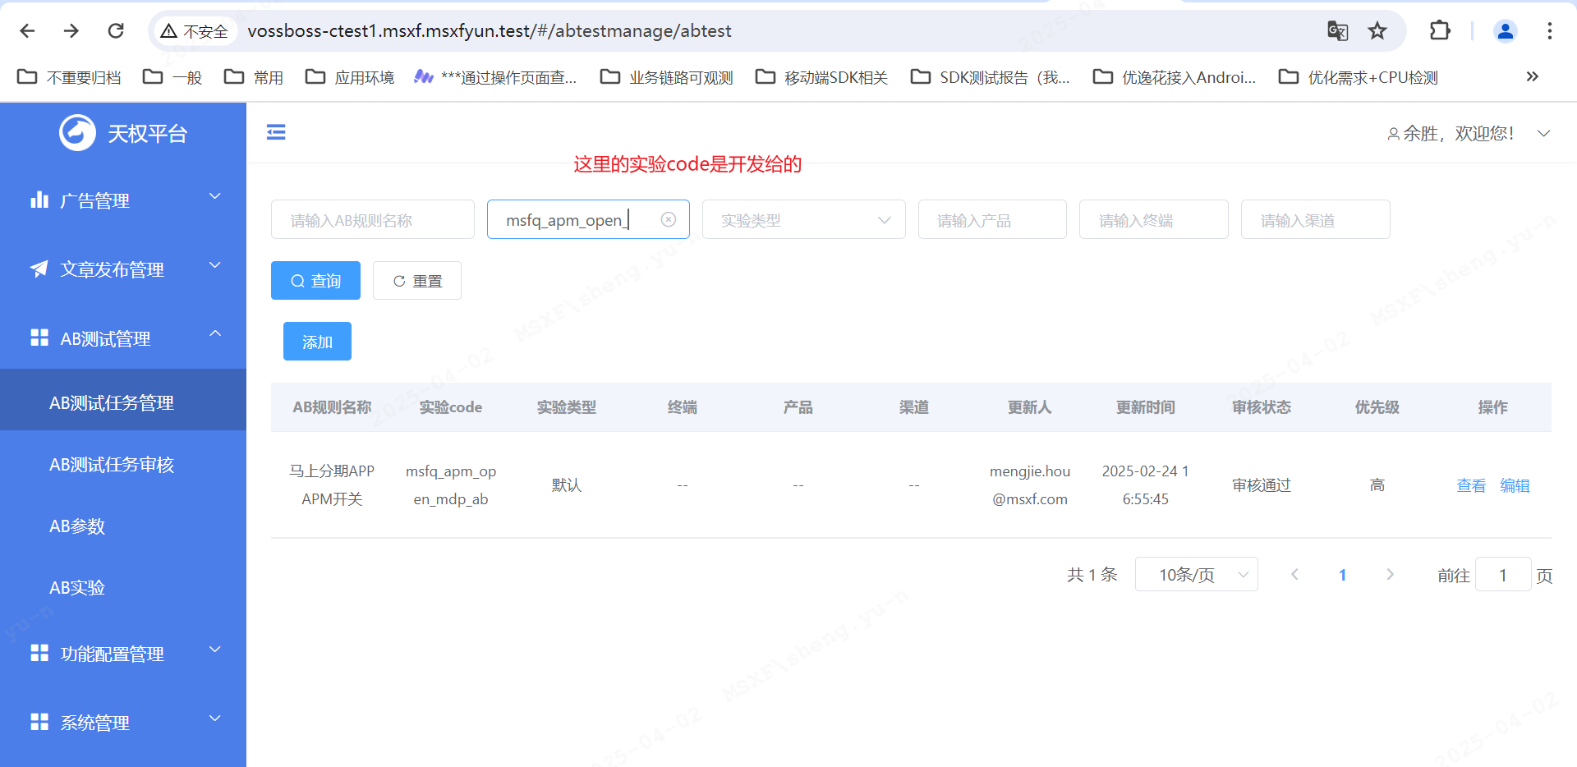Focus the 前往 page number input
1577x767 pixels.
[x=1502, y=574]
